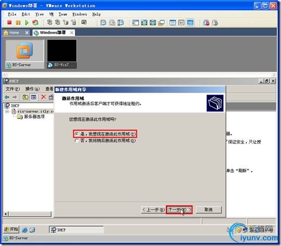Screen dimensions: 281x246
Task: Click the appliance view toolbar icon
Action: (x=181, y=23)
